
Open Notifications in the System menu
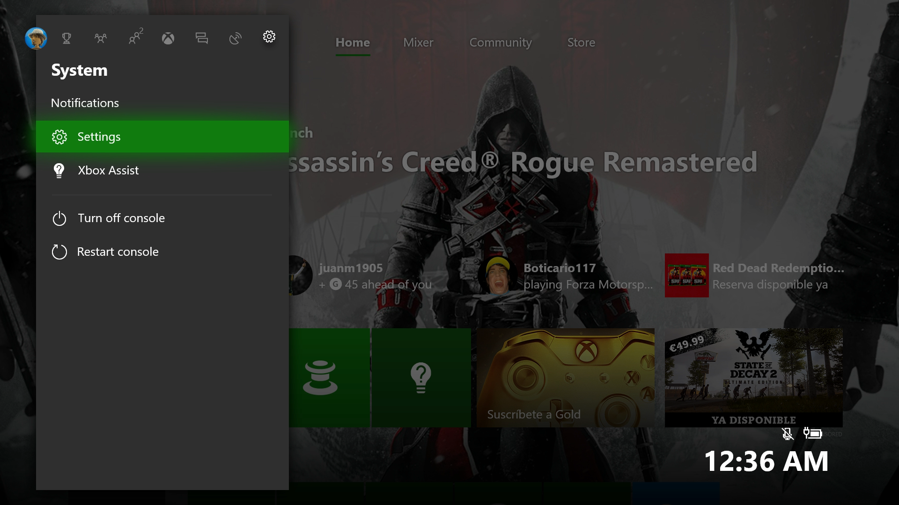(85, 103)
